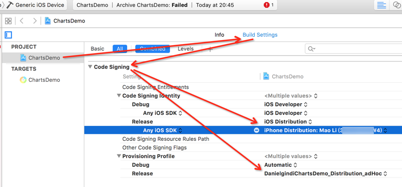Show the standard editor icon
Viewport: 402px width, 187px height.
(x=381, y=5)
